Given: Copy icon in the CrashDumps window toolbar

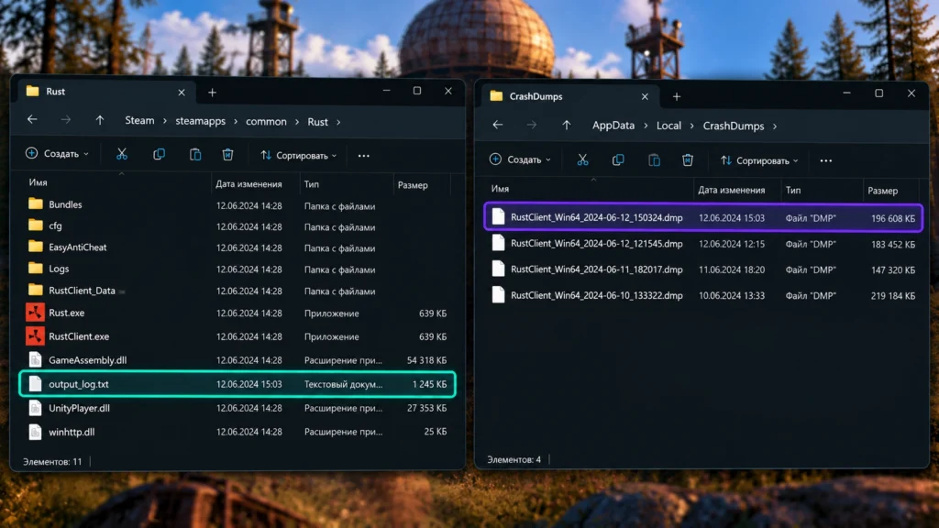Looking at the screenshot, I should pyautogui.click(x=618, y=159).
